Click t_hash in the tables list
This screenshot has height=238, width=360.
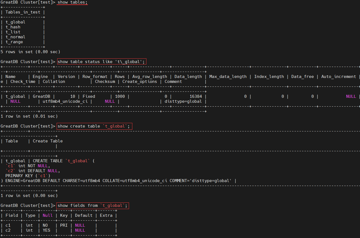tap(13, 27)
